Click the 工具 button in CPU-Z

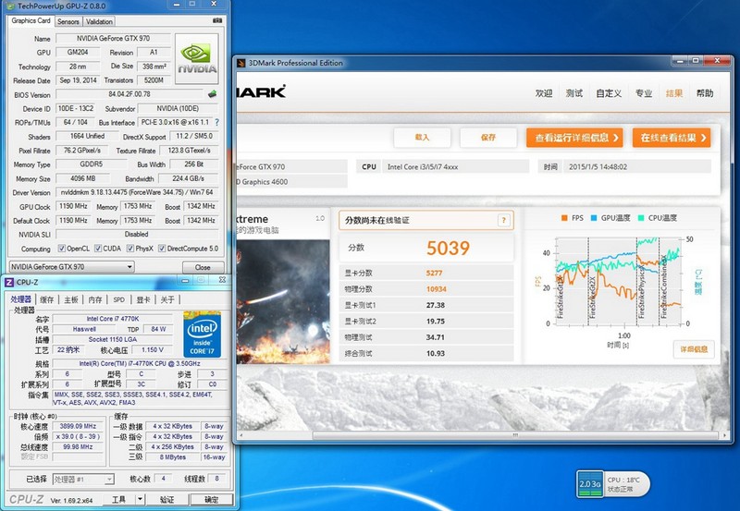coord(118,499)
